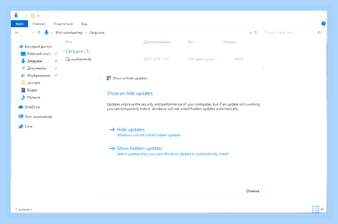The height and width of the screenshot is (224, 338).
Task: Click the New Folder icon in quick access toolbar
Action: (33, 15)
